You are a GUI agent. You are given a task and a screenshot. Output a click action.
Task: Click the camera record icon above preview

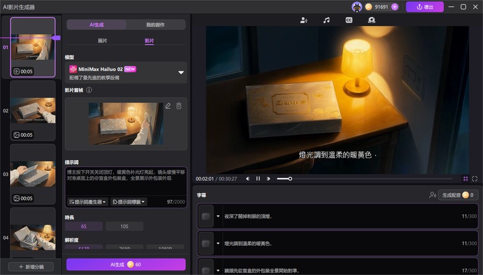[371, 20]
